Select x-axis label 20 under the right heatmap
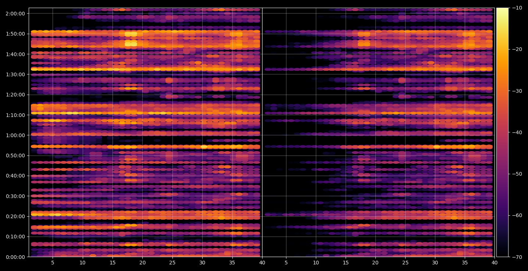Image resolution: width=528 pixels, height=271 pixels. (375, 263)
